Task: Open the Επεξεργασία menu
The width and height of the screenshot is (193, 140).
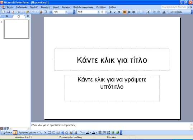Action: click(21, 7)
